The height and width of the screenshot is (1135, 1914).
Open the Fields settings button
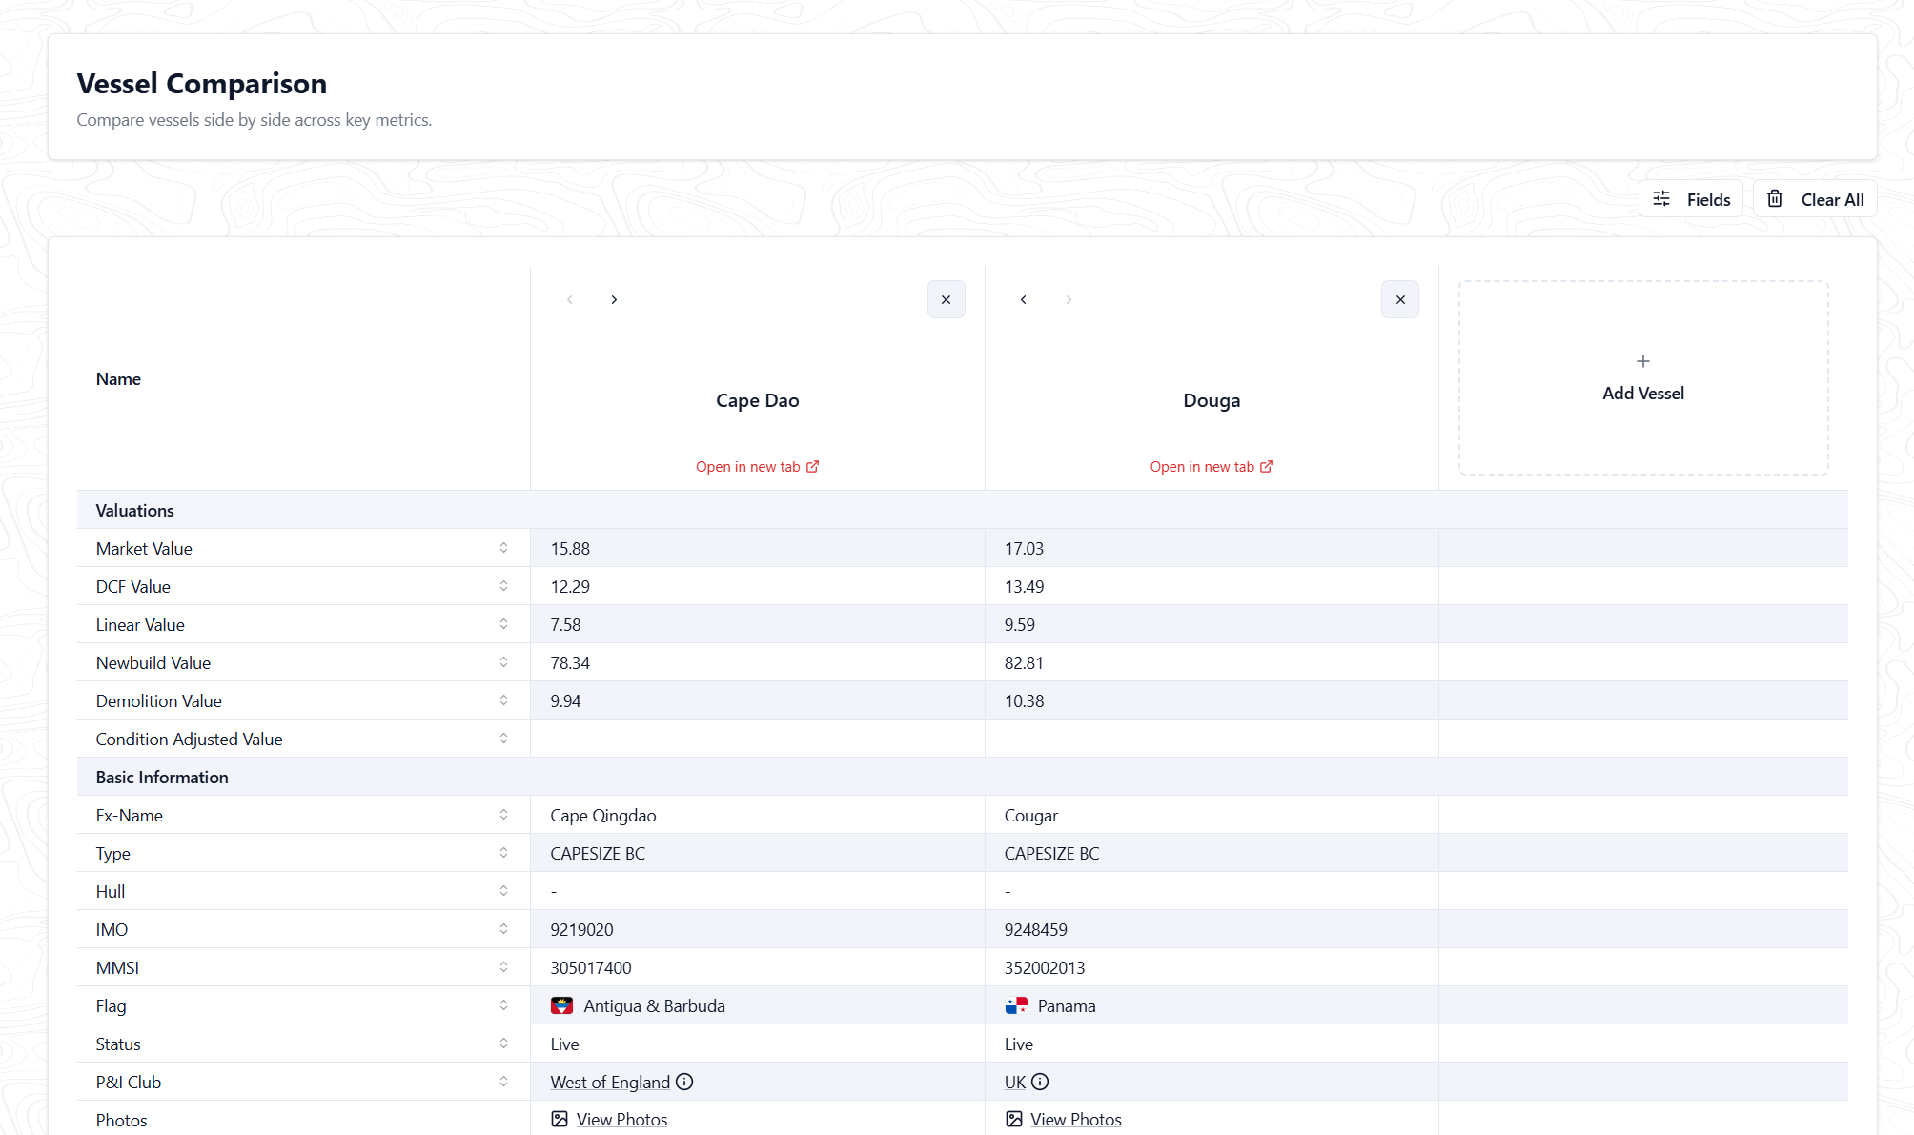coord(1690,199)
